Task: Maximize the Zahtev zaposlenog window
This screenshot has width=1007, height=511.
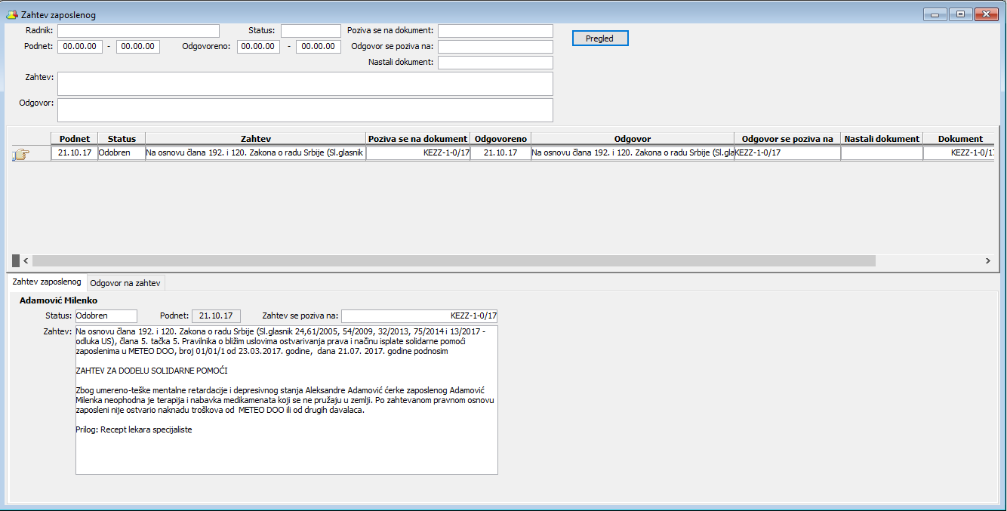Action: coord(960,14)
